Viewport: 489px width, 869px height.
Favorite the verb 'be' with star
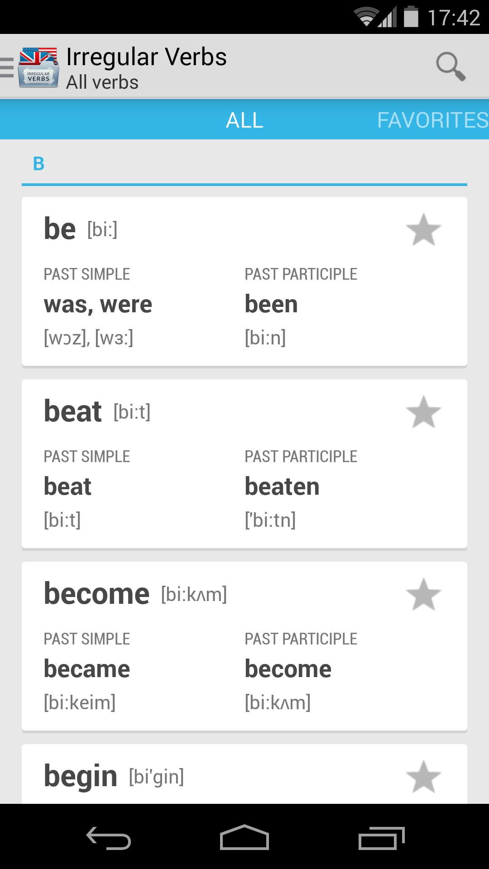pyautogui.click(x=423, y=230)
